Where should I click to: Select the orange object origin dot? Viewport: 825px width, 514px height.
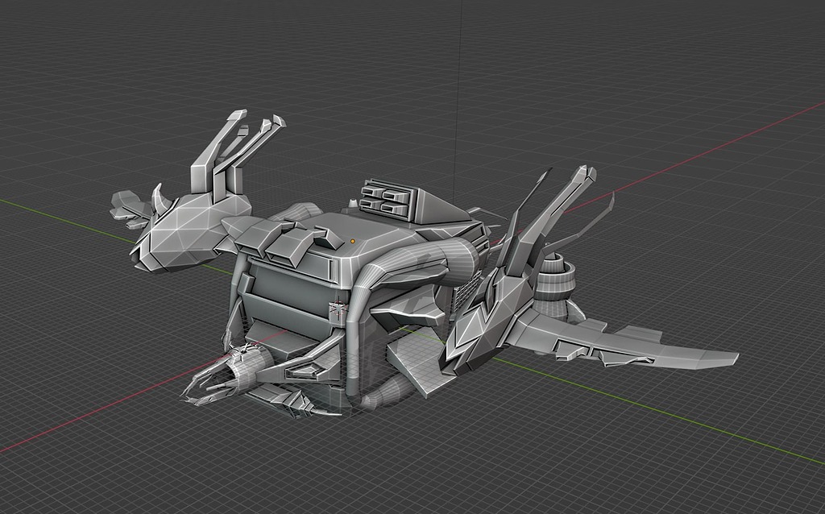coord(352,240)
